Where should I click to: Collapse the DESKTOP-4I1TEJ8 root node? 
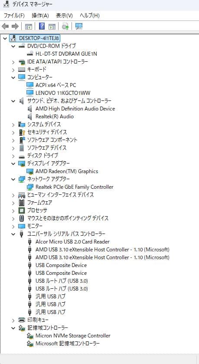click(x=5, y=38)
